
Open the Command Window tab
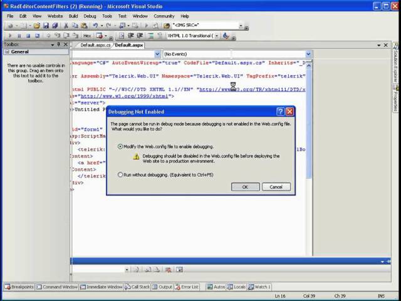(x=56, y=287)
